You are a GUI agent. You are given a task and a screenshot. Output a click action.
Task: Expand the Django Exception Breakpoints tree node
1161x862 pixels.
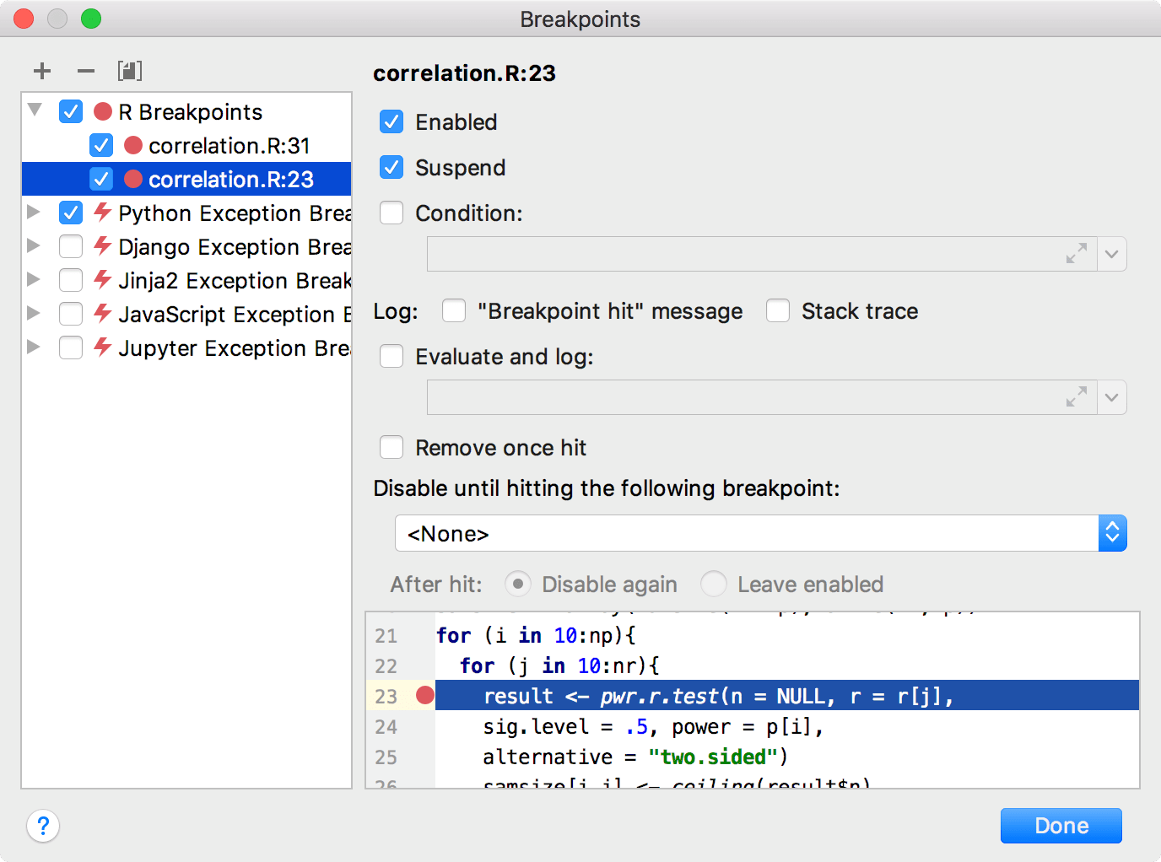(33, 246)
